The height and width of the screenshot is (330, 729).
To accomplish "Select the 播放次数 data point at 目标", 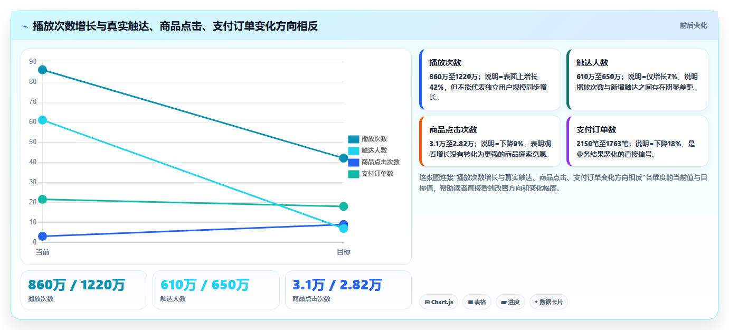I will coord(344,158).
